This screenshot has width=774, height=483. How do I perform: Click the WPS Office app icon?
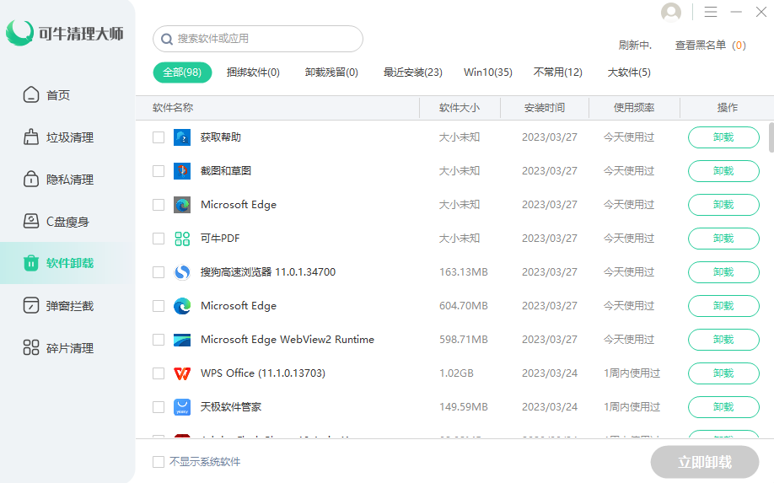[182, 373]
